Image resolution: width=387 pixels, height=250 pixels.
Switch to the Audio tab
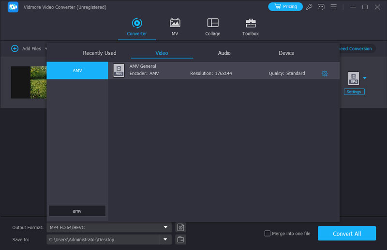[224, 53]
